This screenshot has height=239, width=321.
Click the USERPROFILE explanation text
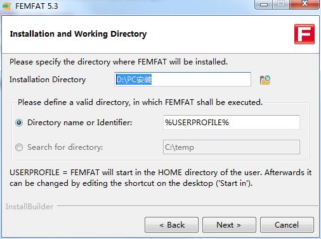160,178
